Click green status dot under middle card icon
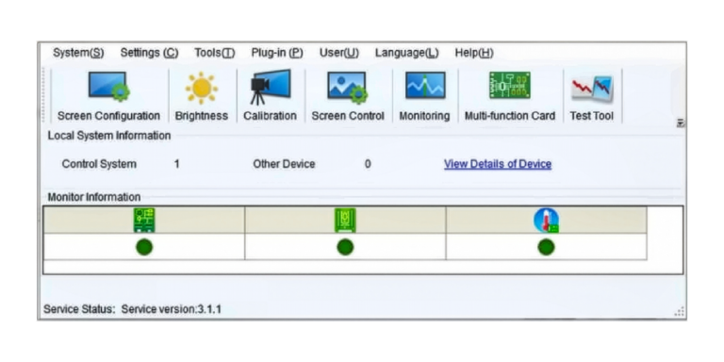This screenshot has width=724, height=362. click(x=345, y=247)
